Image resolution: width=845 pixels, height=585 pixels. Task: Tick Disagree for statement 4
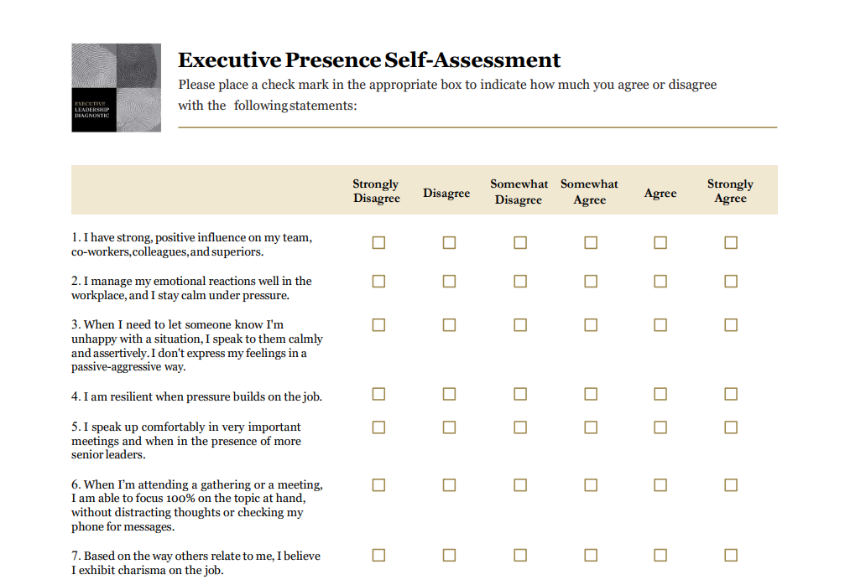[x=449, y=394]
